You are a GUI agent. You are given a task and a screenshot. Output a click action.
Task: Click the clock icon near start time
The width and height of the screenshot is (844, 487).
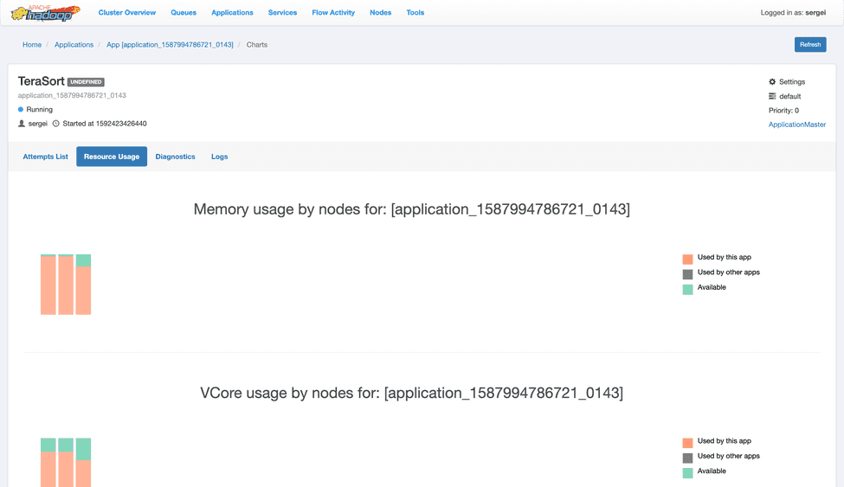pos(56,124)
